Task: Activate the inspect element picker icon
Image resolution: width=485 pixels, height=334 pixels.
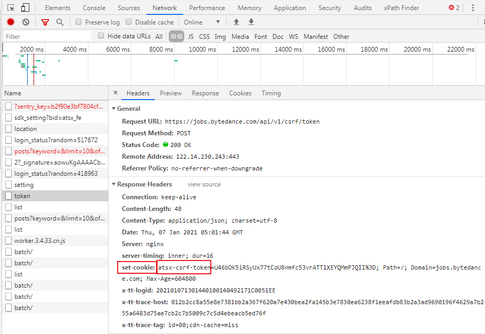Action: (11, 8)
